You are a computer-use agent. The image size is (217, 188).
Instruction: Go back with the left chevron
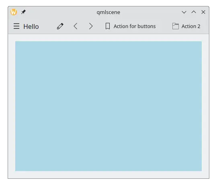tap(76, 26)
